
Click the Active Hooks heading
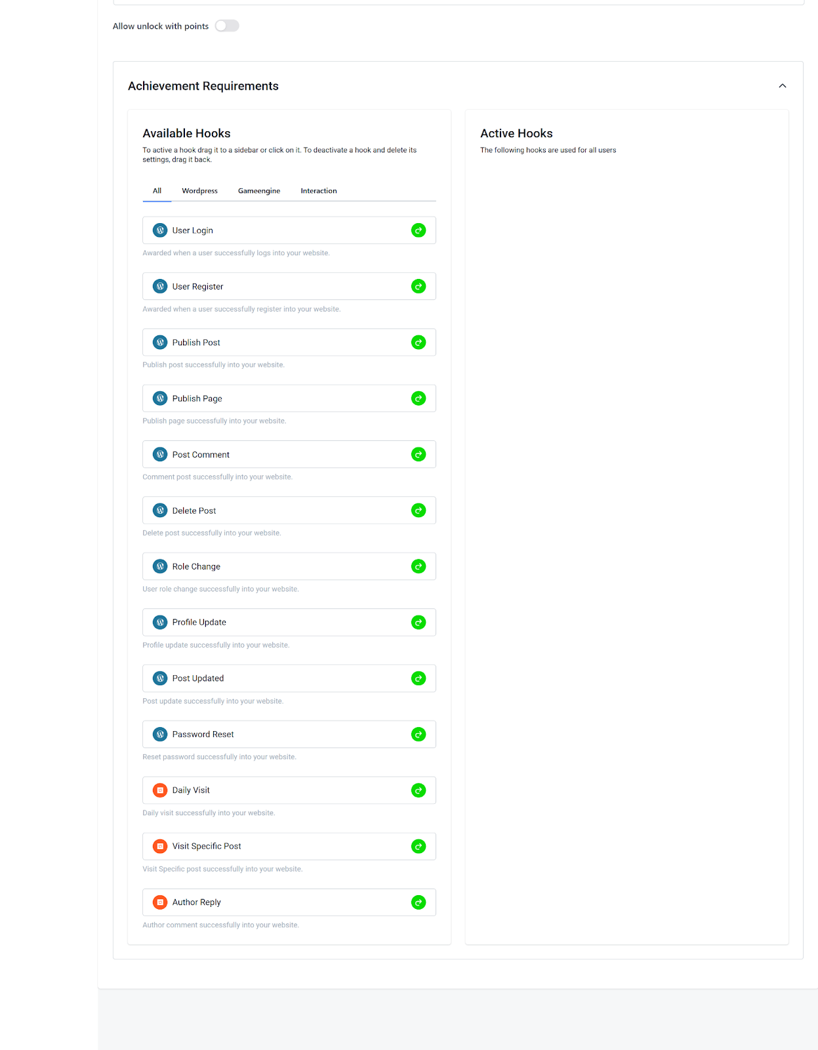[x=516, y=133]
